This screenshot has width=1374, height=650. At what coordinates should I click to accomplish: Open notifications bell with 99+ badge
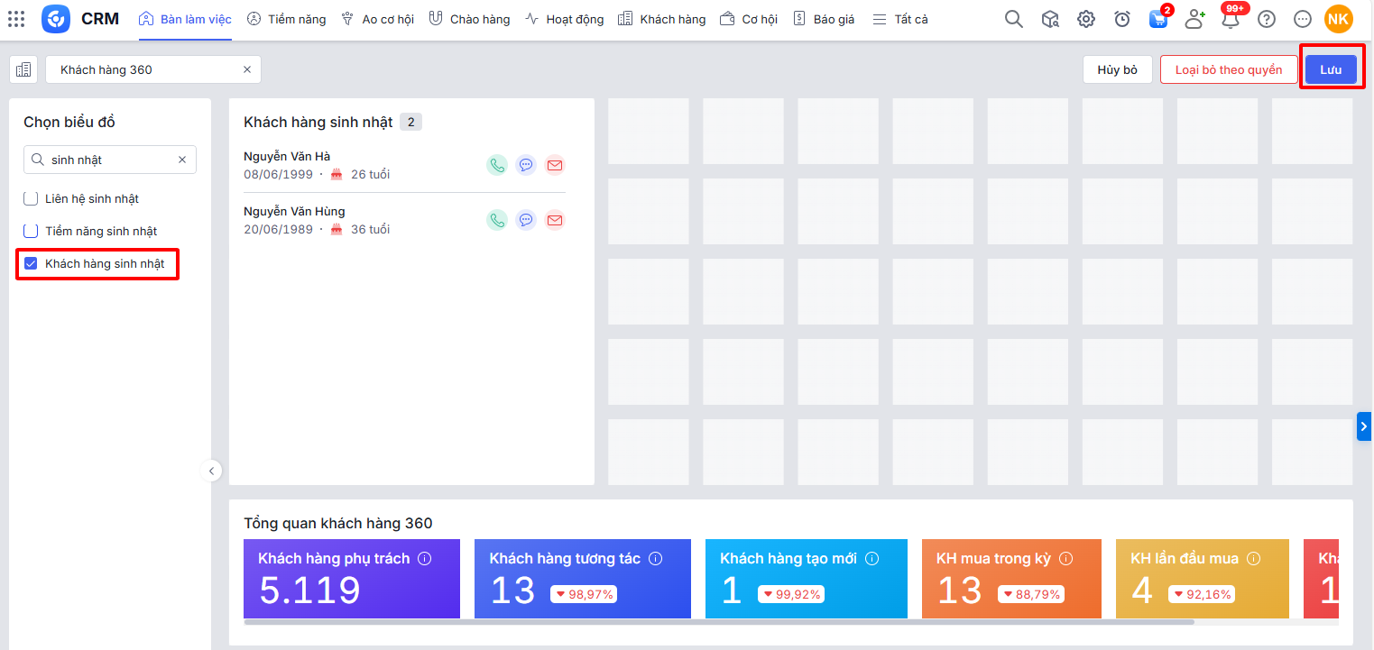point(1231,19)
